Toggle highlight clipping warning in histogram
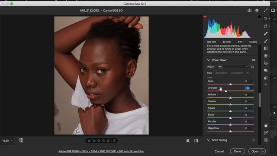This screenshot has height=156, width=277. [259, 16]
